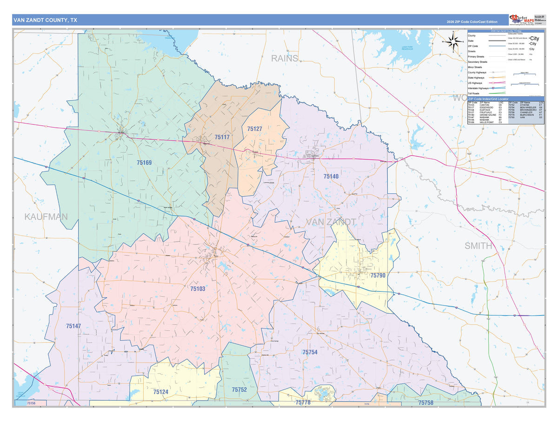The height and width of the screenshot is (422, 558).
Task: Click ZIP code label 75778 on the map
Action: point(303,402)
